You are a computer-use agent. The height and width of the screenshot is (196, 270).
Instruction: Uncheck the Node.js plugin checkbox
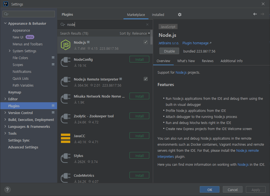(146, 42)
